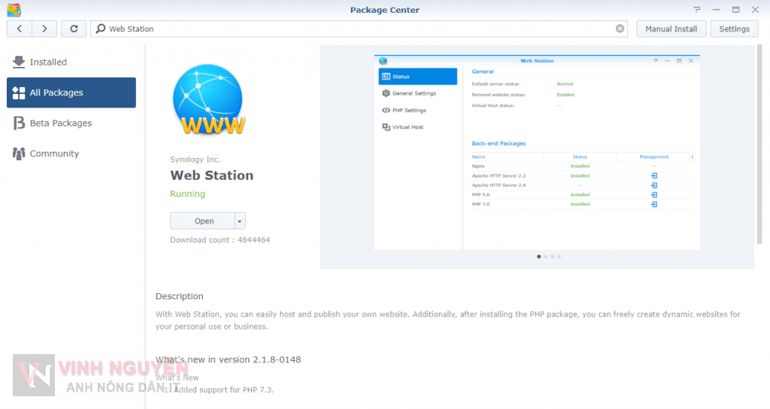Expand the Open button dropdown arrow
The width and height of the screenshot is (770, 409).
[x=240, y=221]
